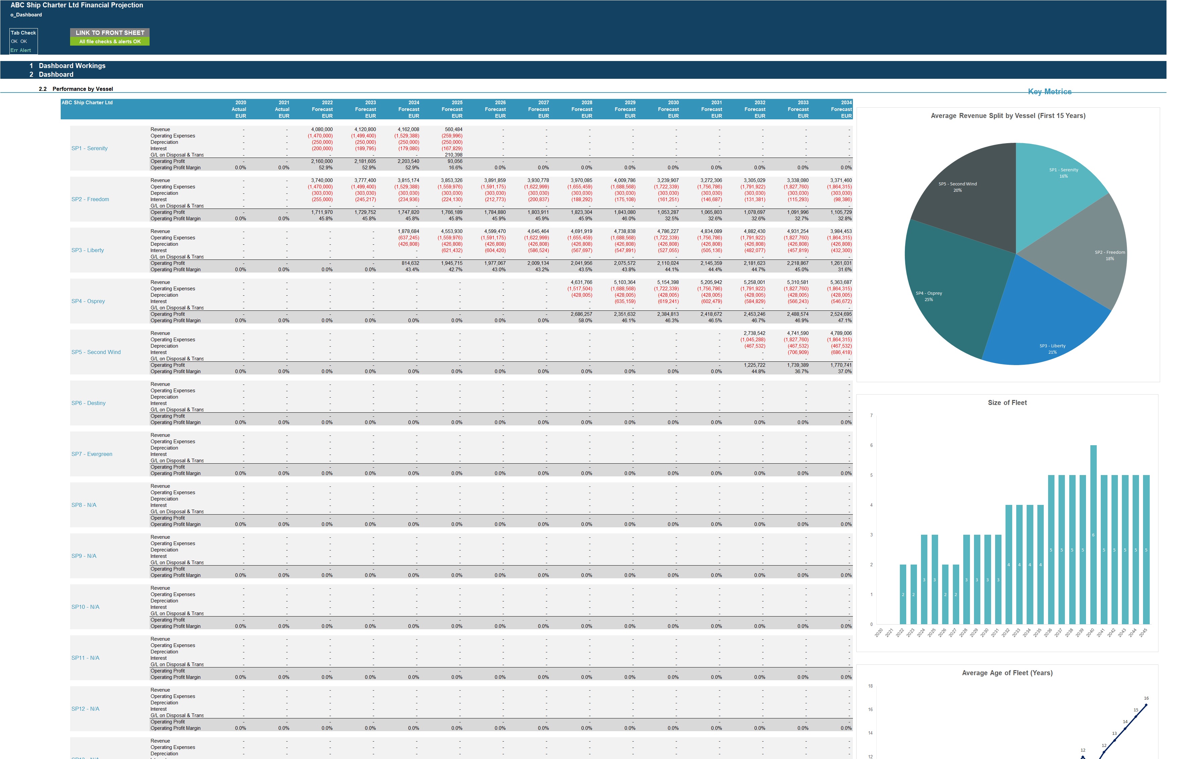Select Freedom 2022 revenue cell 3,740,000
The height and width of the screenshot is (759, 1194).
[322, 180]
